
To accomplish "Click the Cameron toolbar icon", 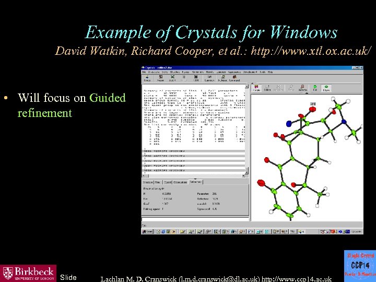I will pyautogui.click(x=209, y=78).
